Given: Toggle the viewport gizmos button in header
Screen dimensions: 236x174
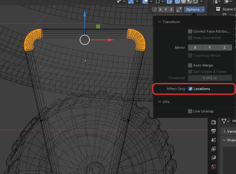Looking at the screenshot, I should coord(131,2).
